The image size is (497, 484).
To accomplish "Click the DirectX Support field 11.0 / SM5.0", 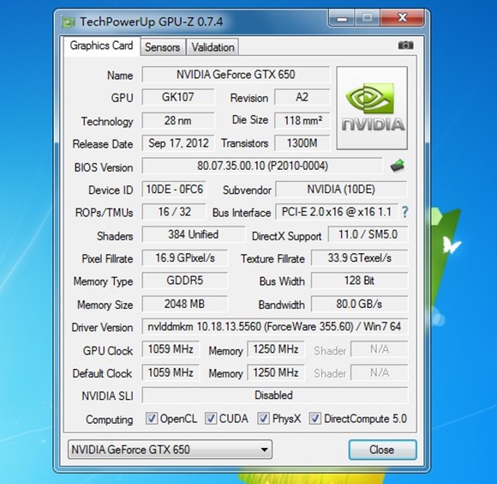I will [x=368, y=234].
